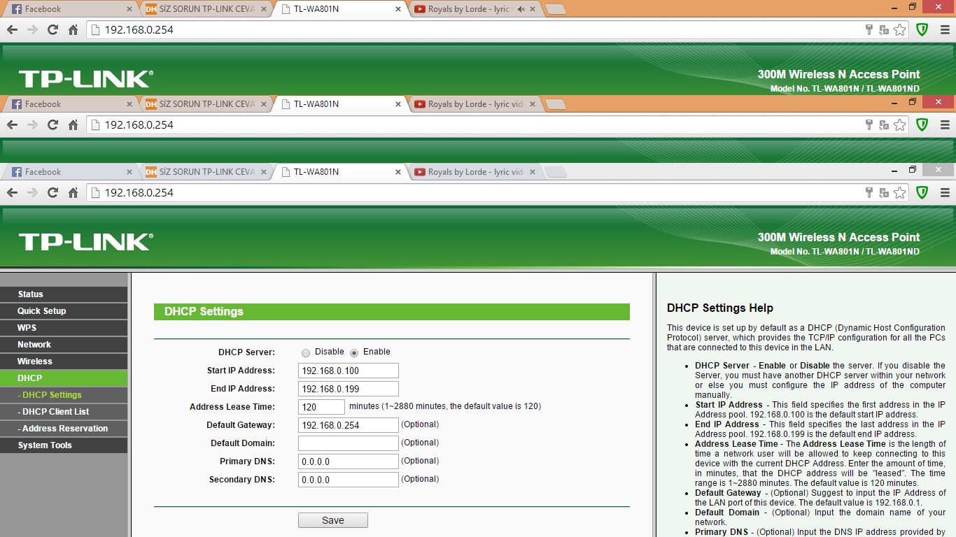Open the hamburger menu in the top browser toolbar
The image size is (956, 537).
pos(945,30)
